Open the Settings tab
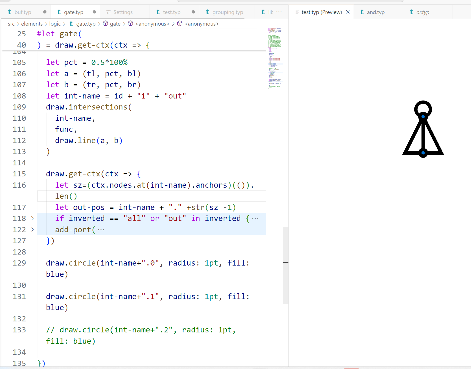The width and height of the screenshot is (471, 369). (x=123, y=12)
